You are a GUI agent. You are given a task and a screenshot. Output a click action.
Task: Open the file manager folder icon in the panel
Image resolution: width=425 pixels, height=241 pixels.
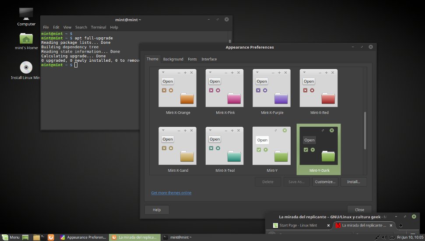tap(37, 237)
